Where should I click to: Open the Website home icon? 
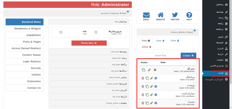[x=161, y=15]
